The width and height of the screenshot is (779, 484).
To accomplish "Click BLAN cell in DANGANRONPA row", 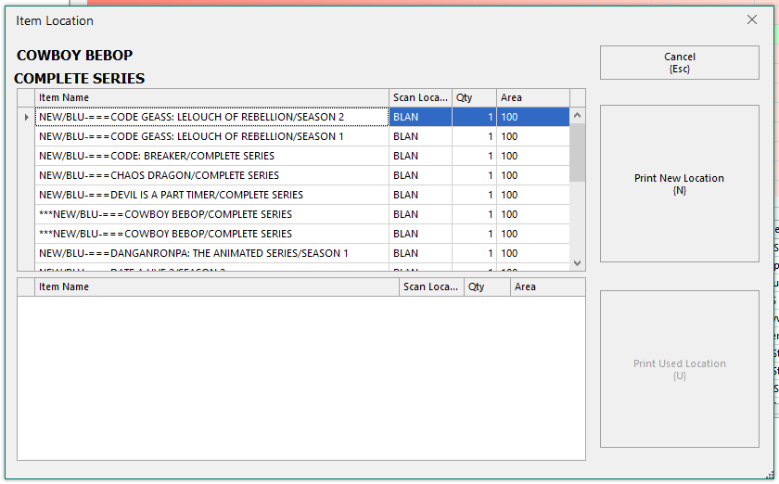I will [x=420, y=253].
